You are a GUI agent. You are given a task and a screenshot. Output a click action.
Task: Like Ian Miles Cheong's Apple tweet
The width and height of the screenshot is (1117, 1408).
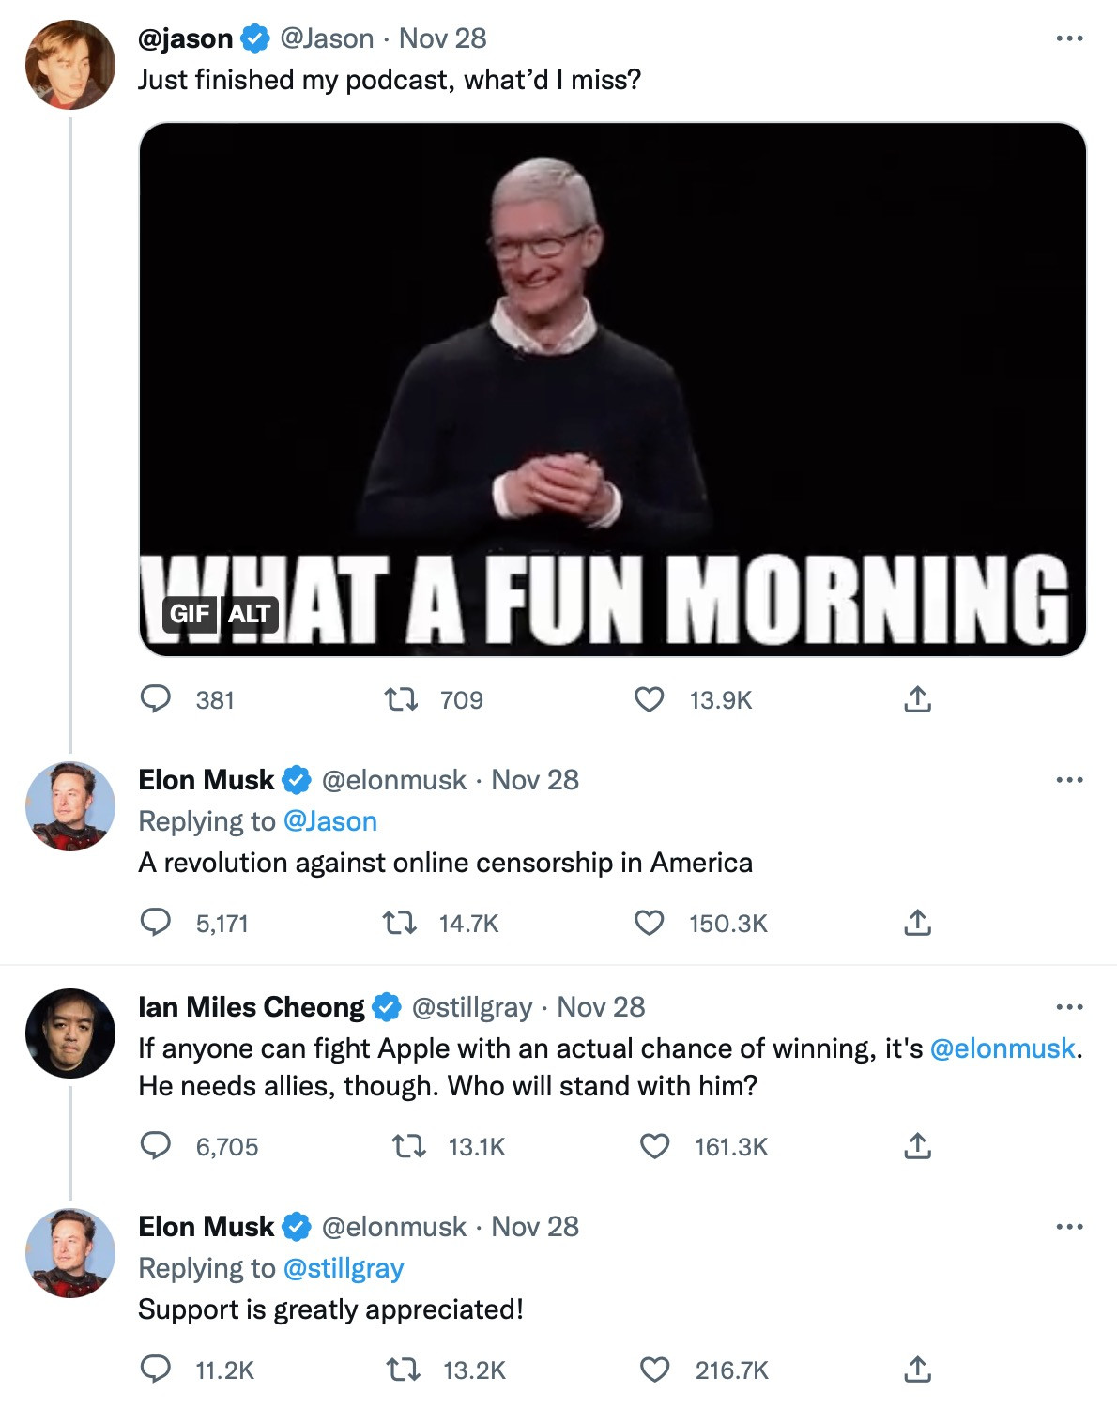[x=654, y=1146]
